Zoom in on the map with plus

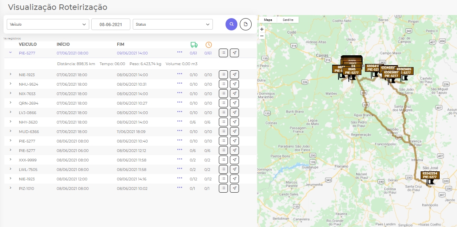click(x=262, y=29)
